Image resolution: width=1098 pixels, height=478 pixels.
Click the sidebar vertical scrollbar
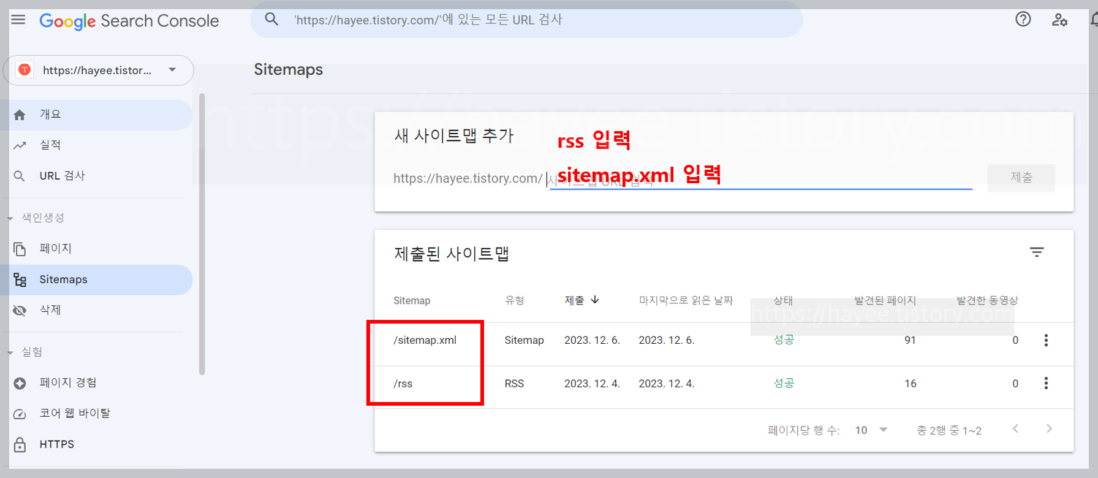tap(202, 233)
